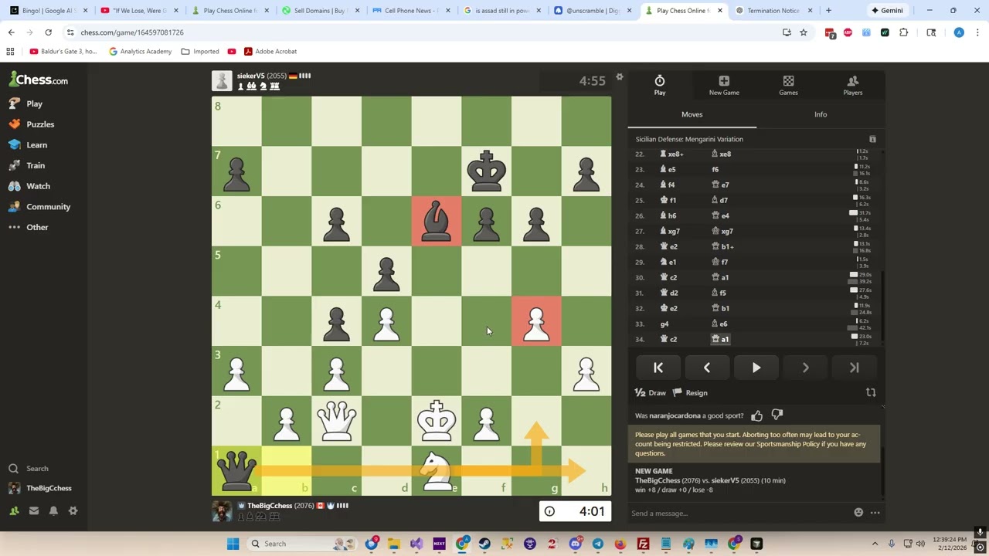Click the Resign button
The width and height of the screenshot is (989, 556).
[690, 393]
